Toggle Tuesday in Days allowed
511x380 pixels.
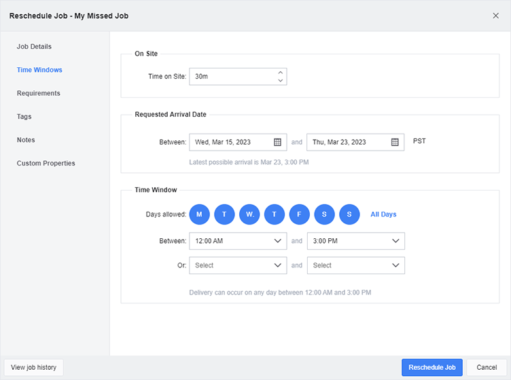(224, 214)
